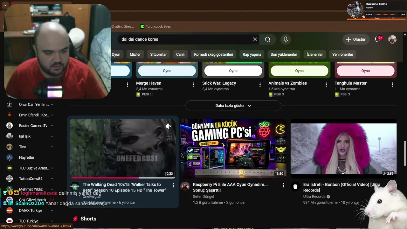Open Onur Can Yenilm... channel avatar in sidebar
This screenshot has height=229, width=407.
click(x=10, y=104)
